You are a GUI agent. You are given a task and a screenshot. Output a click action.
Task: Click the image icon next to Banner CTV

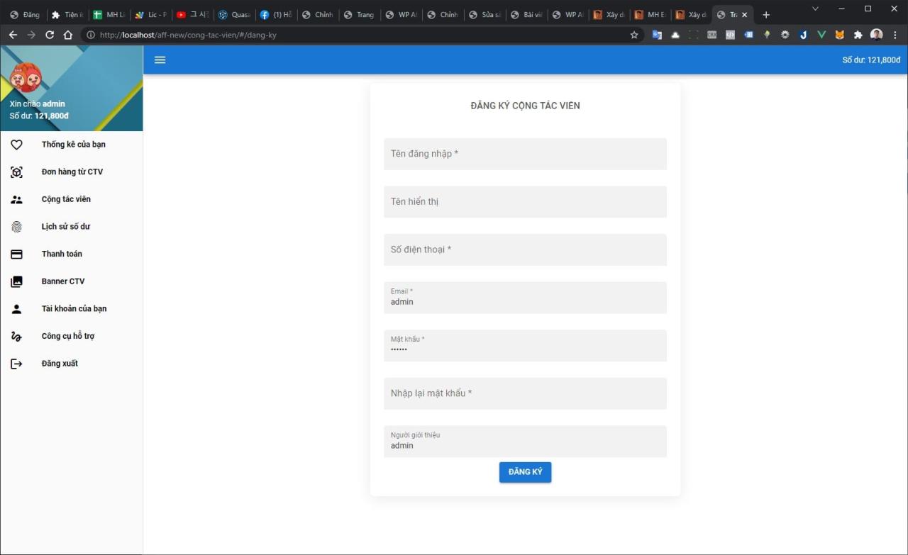tap(16, 281)
